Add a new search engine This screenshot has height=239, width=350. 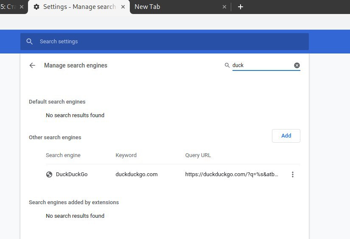286,136
